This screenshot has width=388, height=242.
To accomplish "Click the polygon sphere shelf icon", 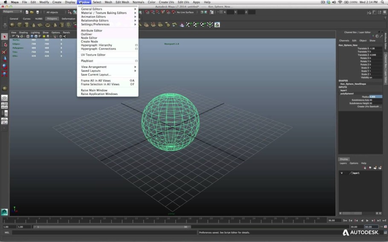I will pos(12,25).
